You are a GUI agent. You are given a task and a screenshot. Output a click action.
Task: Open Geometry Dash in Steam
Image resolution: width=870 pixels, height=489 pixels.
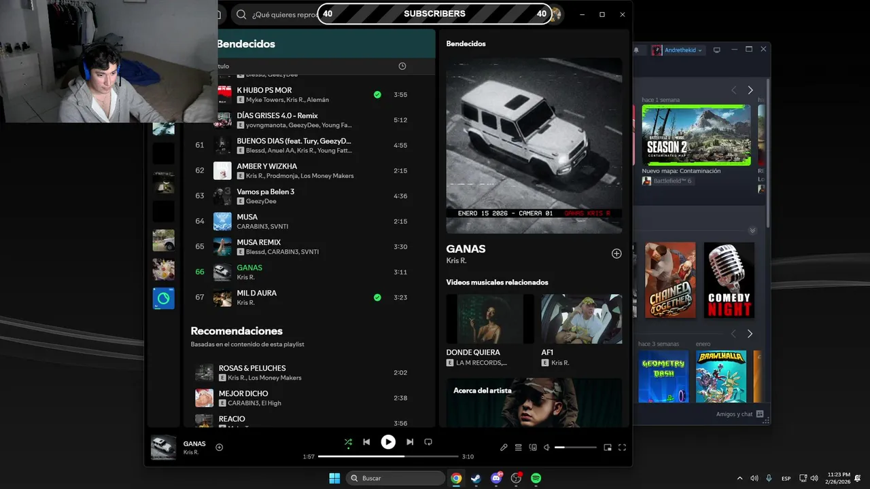tap(663, 376)
